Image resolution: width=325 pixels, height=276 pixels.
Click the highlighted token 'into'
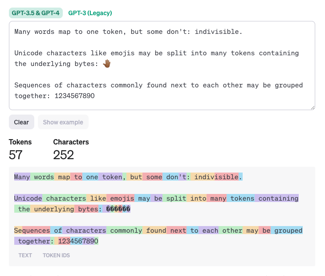(197, 198)
